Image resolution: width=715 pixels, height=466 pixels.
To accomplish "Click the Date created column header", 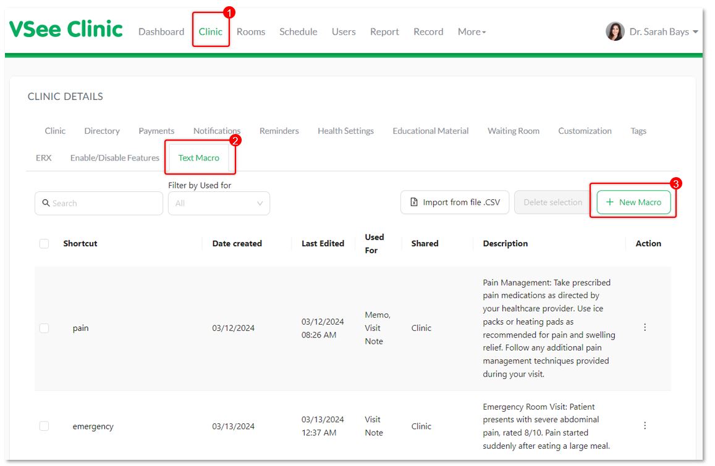I will point(237,243).
